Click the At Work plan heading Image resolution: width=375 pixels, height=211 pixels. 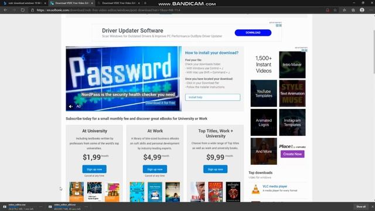click(155, 131)
